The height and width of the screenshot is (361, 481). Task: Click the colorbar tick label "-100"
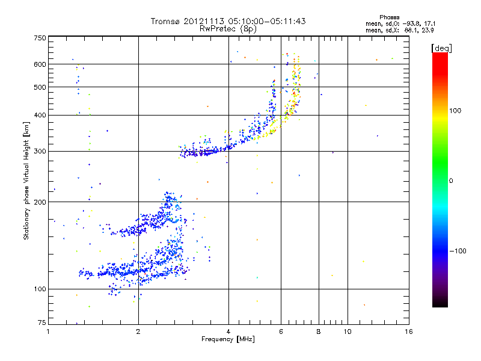458,251
